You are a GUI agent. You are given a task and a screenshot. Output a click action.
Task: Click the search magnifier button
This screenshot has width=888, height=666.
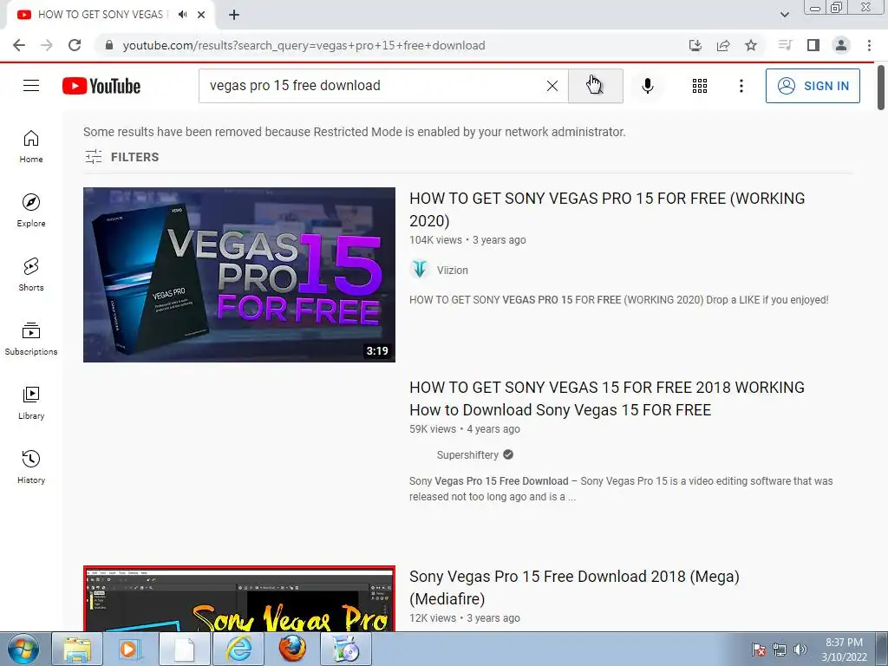595,86
